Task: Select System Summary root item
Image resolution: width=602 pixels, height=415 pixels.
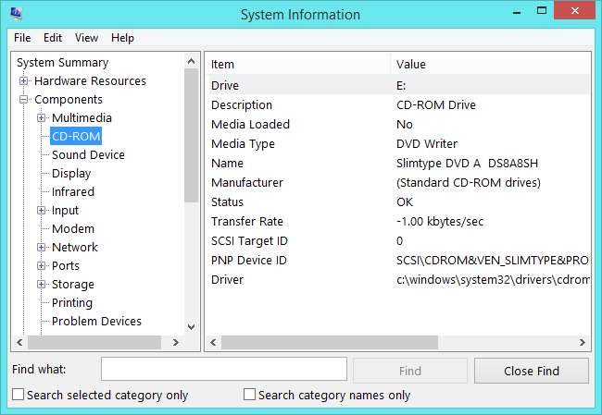Action: click(x=62, y=63)
